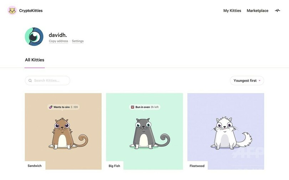Viewport: 289px width, 180px height.
Task: Click the Wants to sire badge
Action: coord(63,107)
